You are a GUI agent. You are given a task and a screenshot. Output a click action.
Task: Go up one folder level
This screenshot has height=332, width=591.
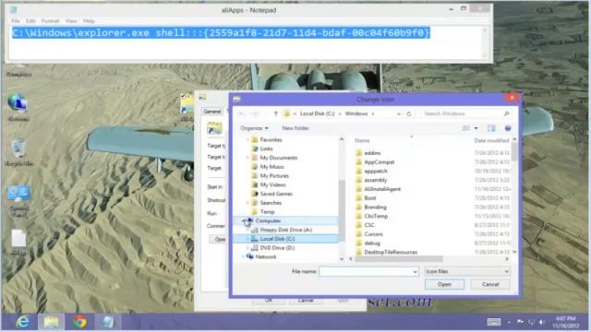(x=275, y=113)
